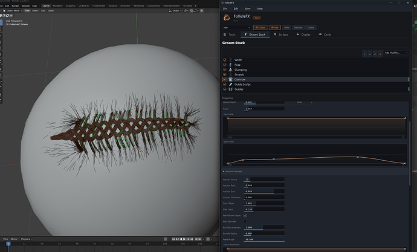Viewport: 417px width, 252px height.
Task: Click the Delete groom button
Action: point(311,27)
